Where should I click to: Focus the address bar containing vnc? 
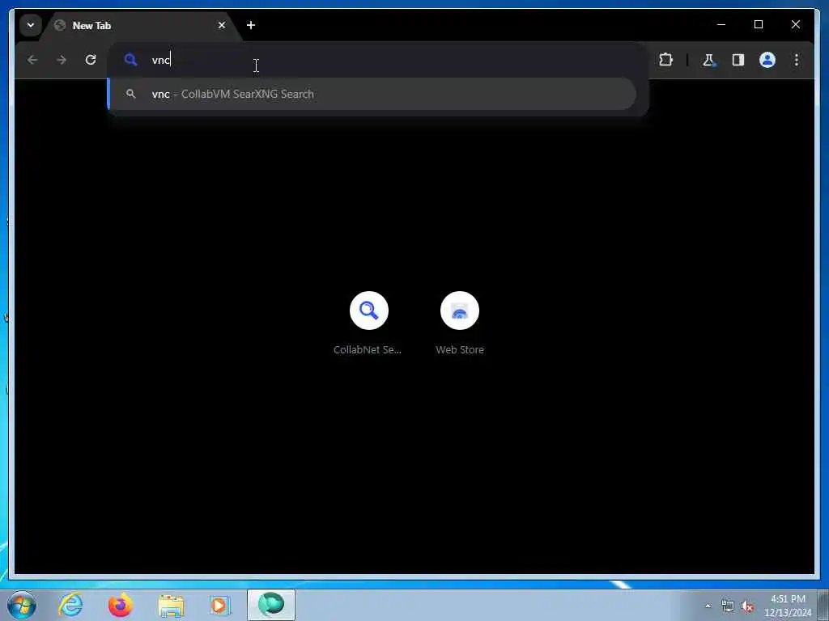pos(377,60)
